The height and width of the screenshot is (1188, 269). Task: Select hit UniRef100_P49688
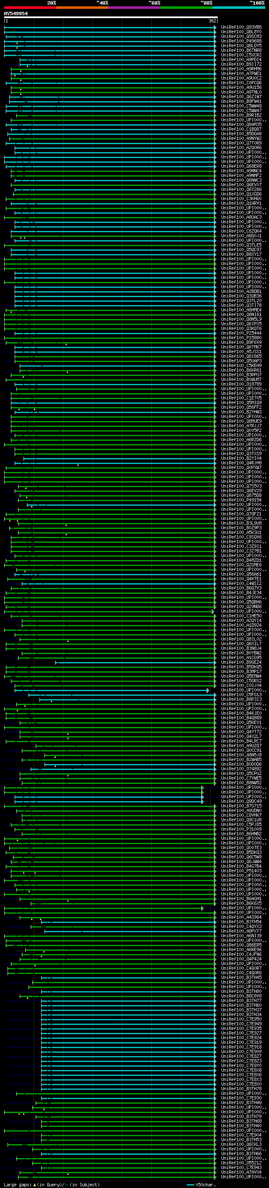(241, 41)
